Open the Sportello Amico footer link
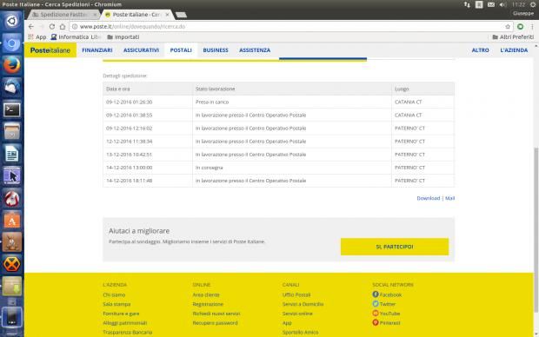Screen dimensions: 539x337 pyautogui.click(x=301, y=332)
